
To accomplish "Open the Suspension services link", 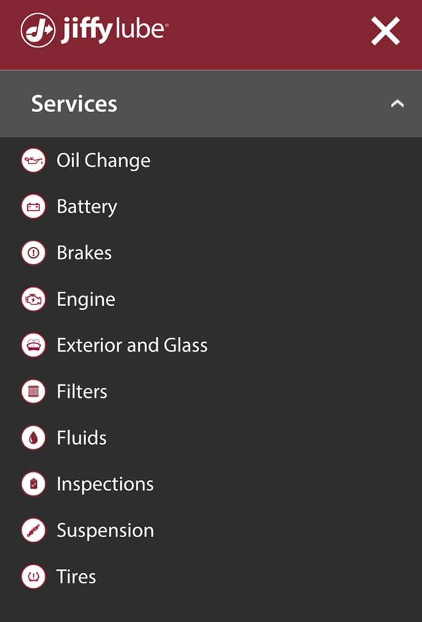I will coord(105,531).
